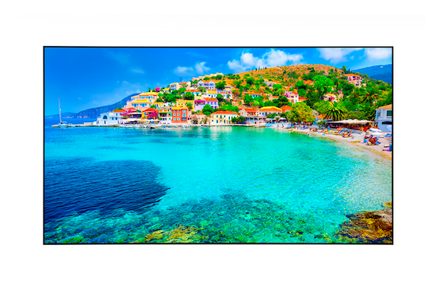This screenshot has height=291, width=436.
Task: Select the beach umbrellas canopy area
Action: coord(350,122)
